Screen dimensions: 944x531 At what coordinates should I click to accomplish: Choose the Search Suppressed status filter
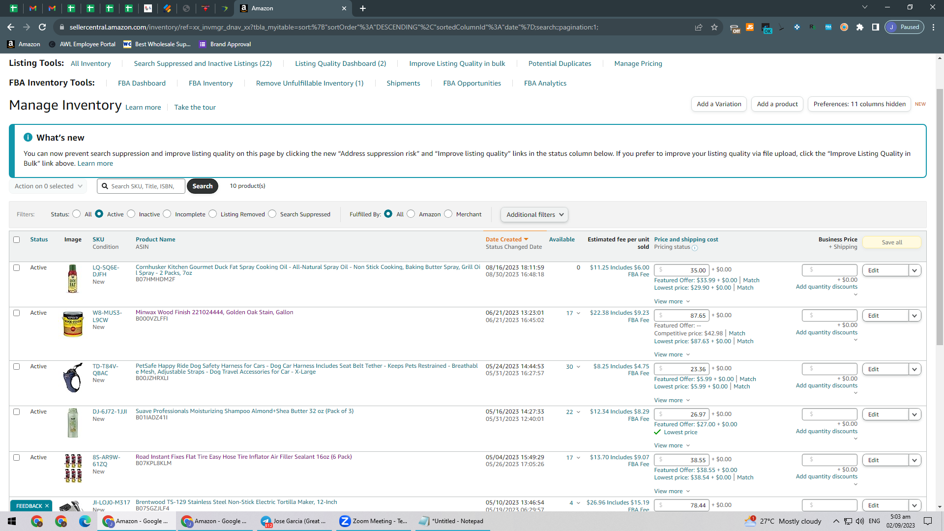(272, 214)
